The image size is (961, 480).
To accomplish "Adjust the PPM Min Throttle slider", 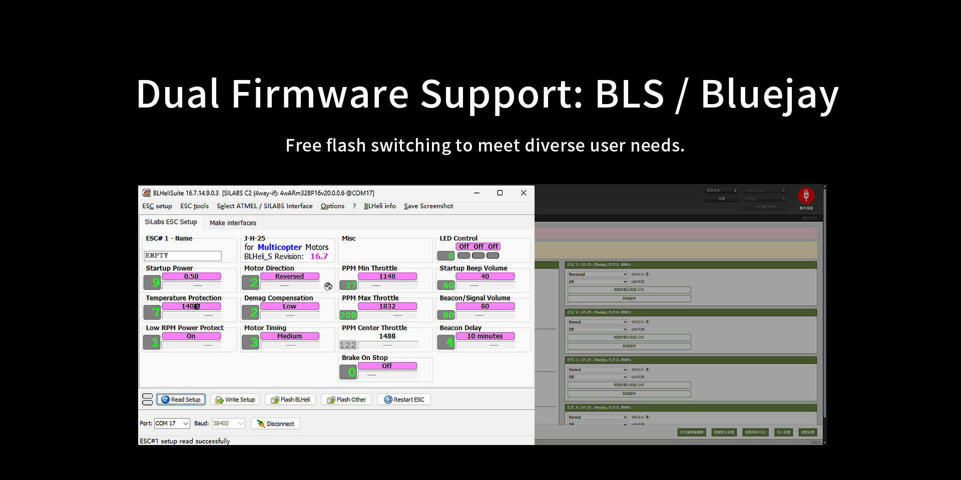I will tap(387, 285).
